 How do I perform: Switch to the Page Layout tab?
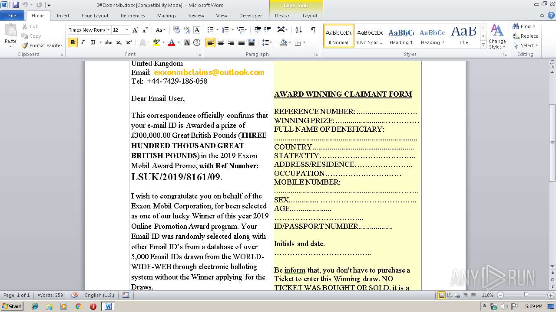point(95,16)
